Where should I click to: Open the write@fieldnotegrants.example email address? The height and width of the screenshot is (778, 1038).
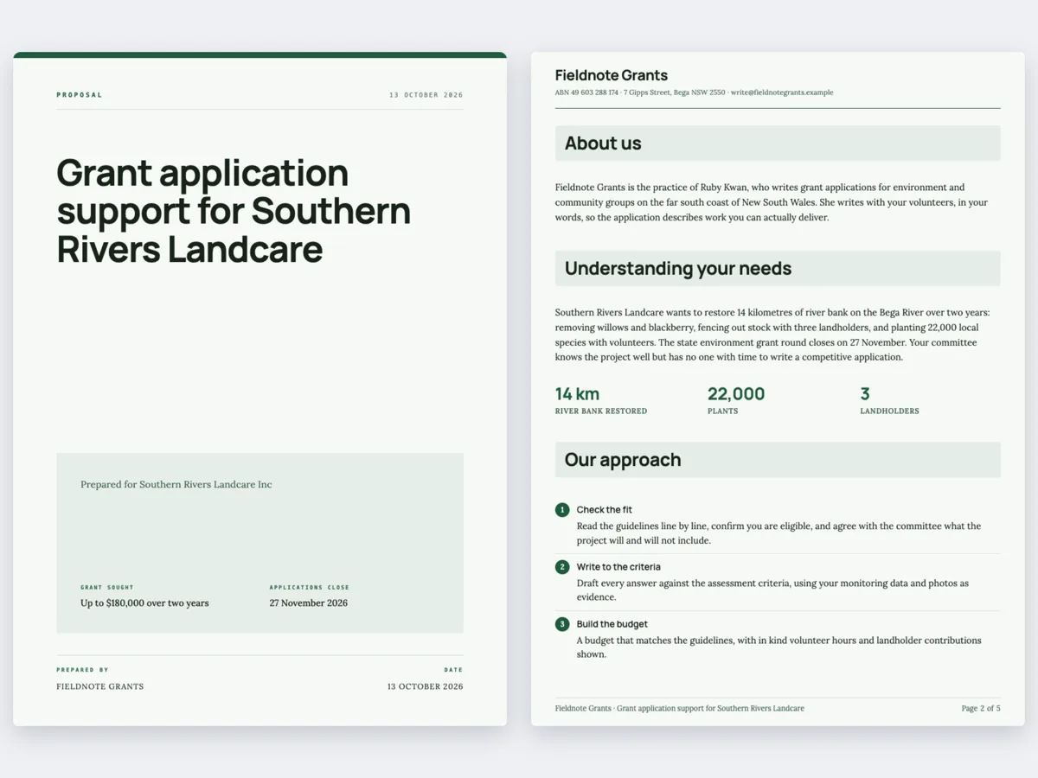(782, 92)
